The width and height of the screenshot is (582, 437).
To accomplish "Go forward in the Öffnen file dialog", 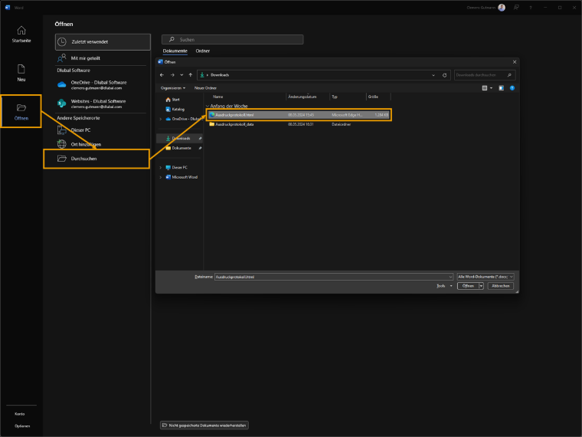I will coord(172,75).
